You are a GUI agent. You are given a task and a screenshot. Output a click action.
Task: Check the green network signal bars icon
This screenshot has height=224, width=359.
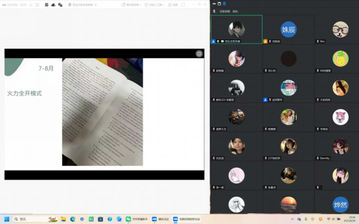tap(31, 5)
